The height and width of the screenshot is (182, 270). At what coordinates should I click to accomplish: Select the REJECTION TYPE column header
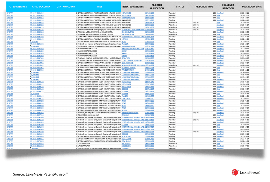pyautogui.click(x=204, y=7)
